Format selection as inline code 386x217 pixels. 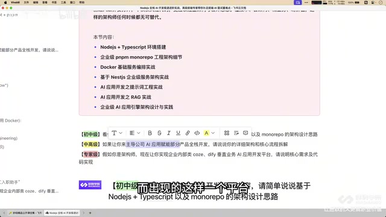197,133
